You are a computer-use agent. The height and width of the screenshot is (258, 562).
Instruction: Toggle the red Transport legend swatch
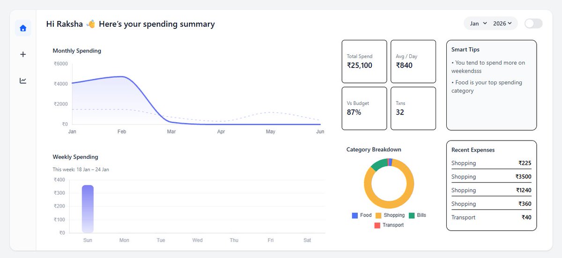point(377,225)
